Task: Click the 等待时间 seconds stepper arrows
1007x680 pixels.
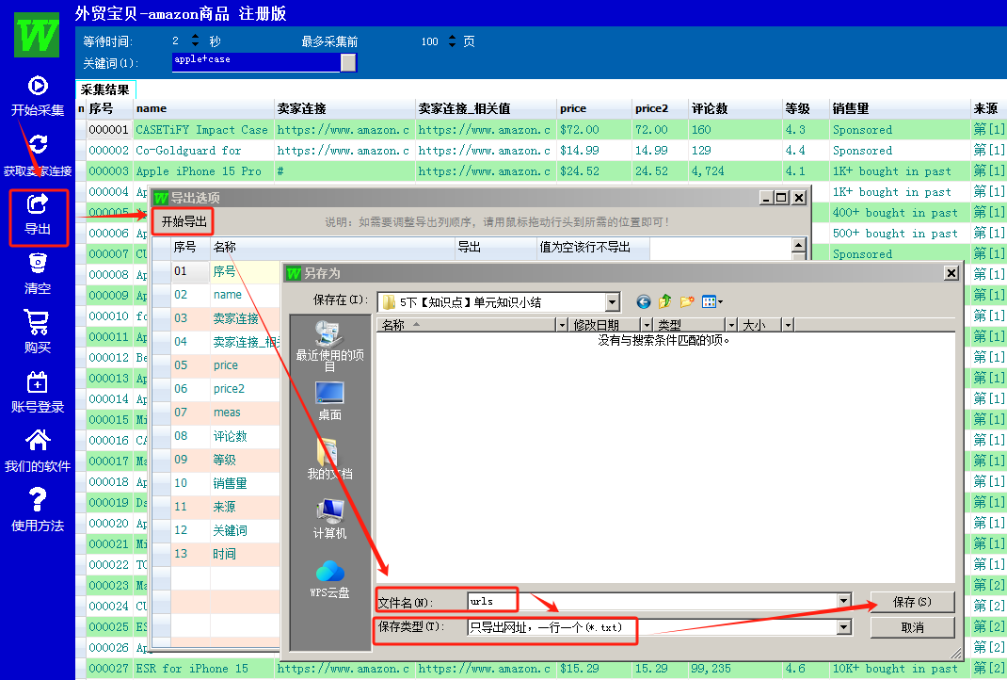Action: coord(195,40)
